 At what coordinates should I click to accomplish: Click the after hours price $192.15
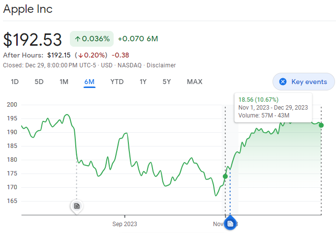coord(59,55)
